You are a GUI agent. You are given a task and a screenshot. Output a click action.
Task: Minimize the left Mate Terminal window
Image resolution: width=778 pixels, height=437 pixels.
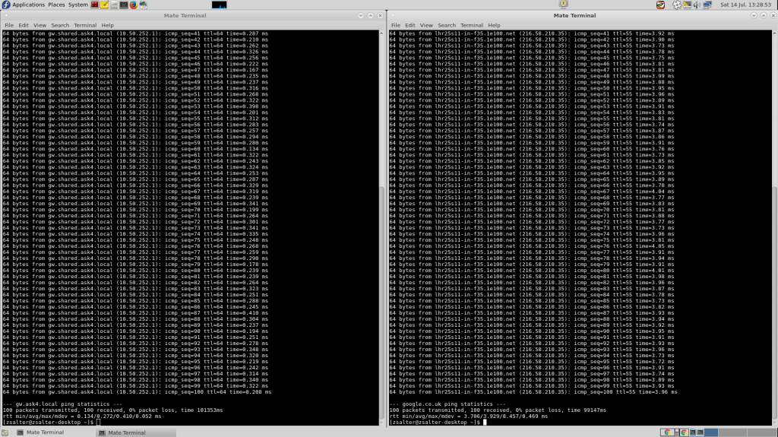(361, 15)
